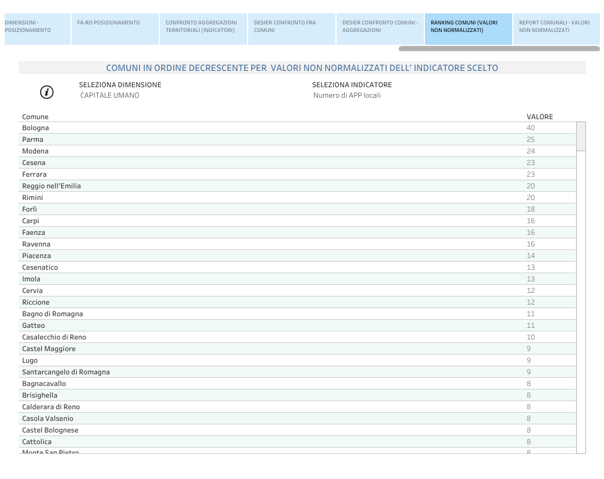This screenshot has height=479, width=604.
Task: Click the Comune column header
Action: (x=35, y=117)
